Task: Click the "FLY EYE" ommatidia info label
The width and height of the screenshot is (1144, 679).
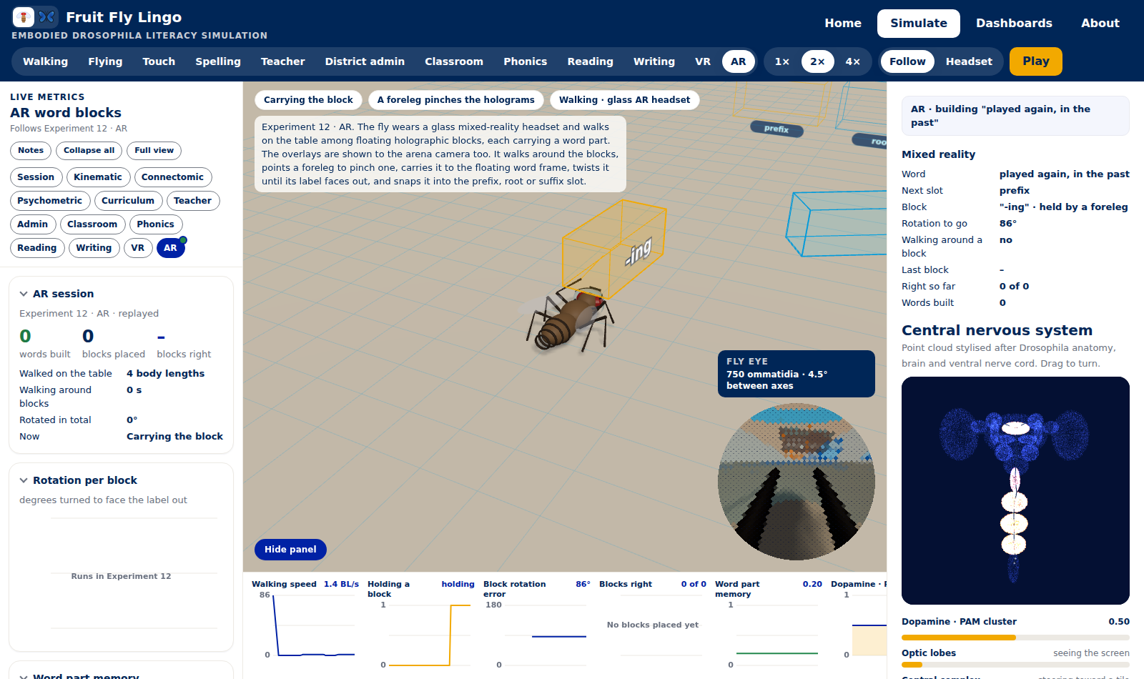Action: 797,374
